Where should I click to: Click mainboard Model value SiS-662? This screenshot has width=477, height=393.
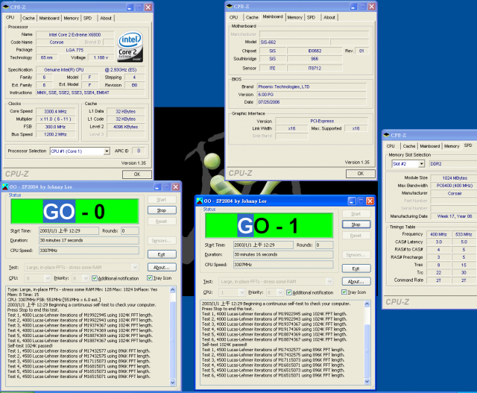pos(294,43)
